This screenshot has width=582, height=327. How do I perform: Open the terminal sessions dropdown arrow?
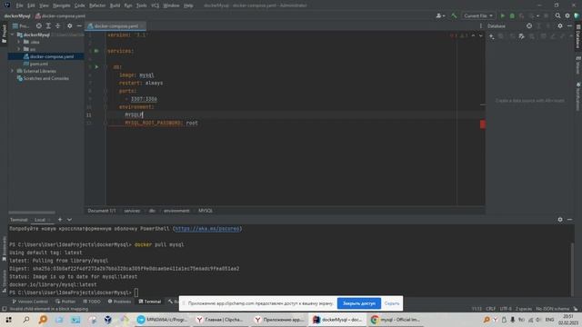tap(69, 220)
